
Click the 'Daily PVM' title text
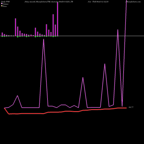click(5, 2)
